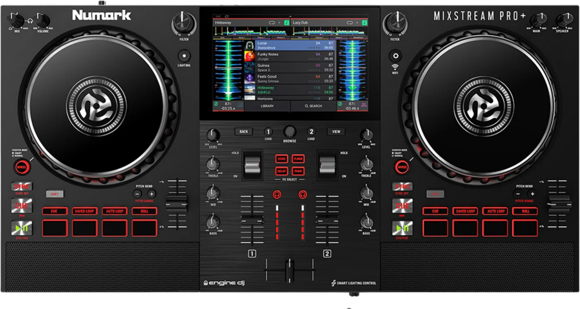Click the MAIN output knob
Screen dimensions: 580x309
[x=538, y=20]
